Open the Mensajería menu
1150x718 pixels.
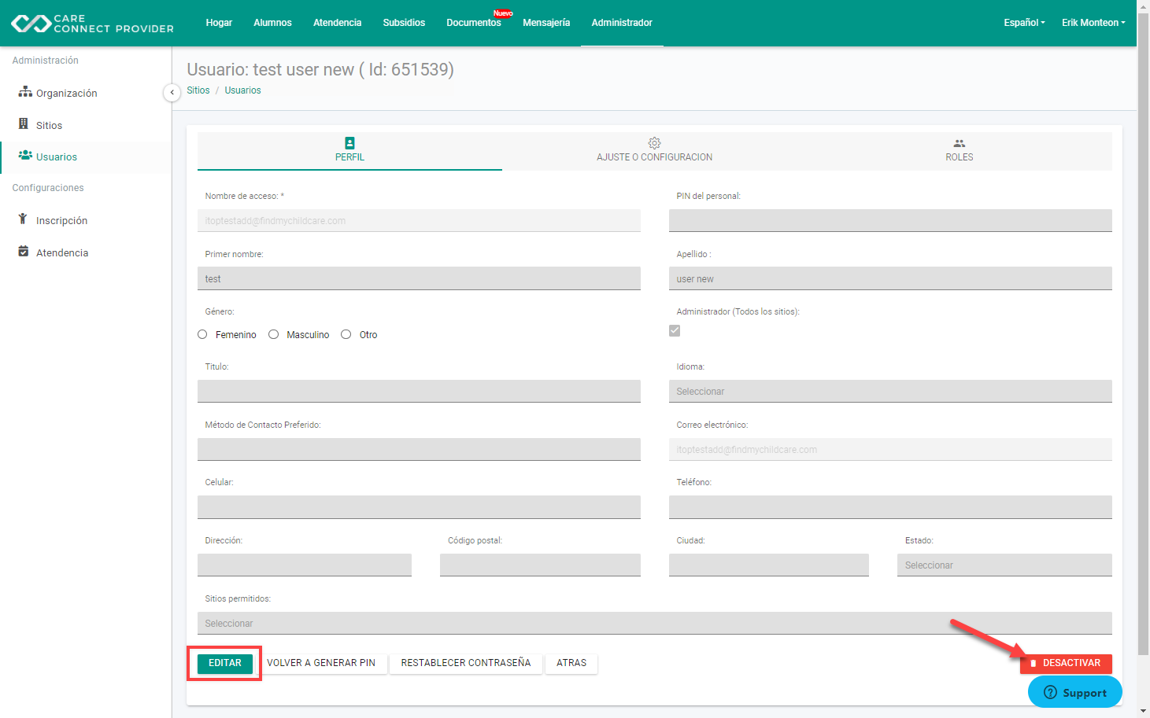[x=546, y=23]
